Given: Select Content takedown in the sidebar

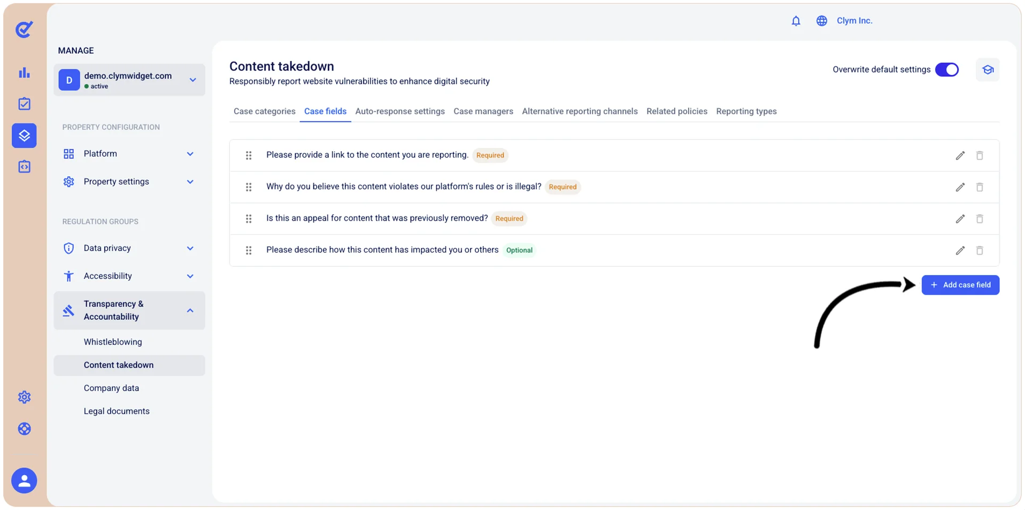Looking at the screenshot, I should [x=129, y=365].
